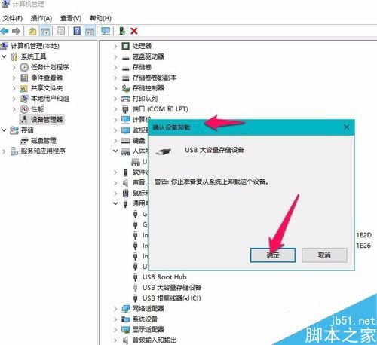Expand the 本地用户和组 node
Image resolution: width=377 pixels, height=345 pixels.
tap(14, 99)
